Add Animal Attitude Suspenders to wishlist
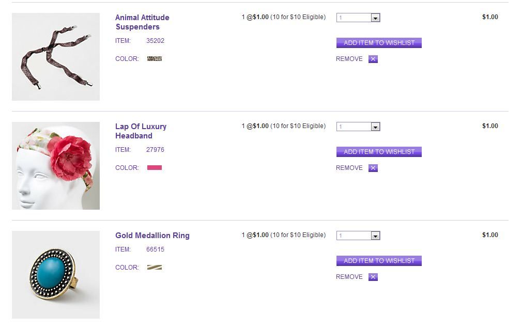Screen dimensions: 522x329 [x=379, y=43]
